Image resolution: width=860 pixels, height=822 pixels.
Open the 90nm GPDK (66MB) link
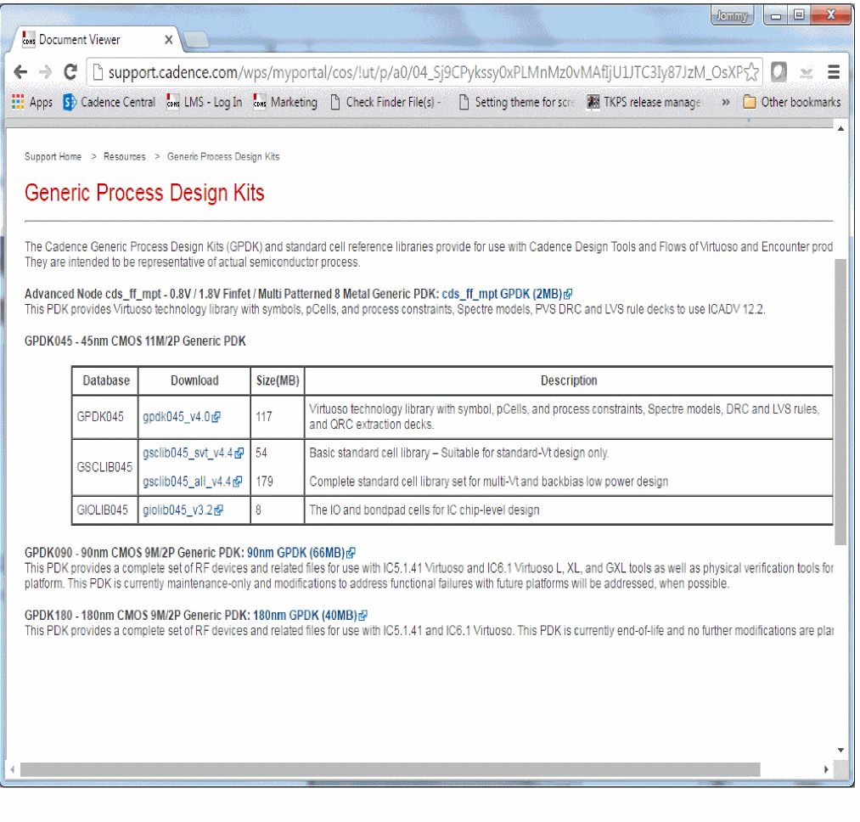pos(301,553)
